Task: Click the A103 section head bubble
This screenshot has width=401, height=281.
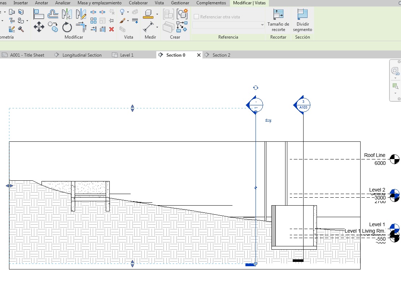Action: coord(303,105)
